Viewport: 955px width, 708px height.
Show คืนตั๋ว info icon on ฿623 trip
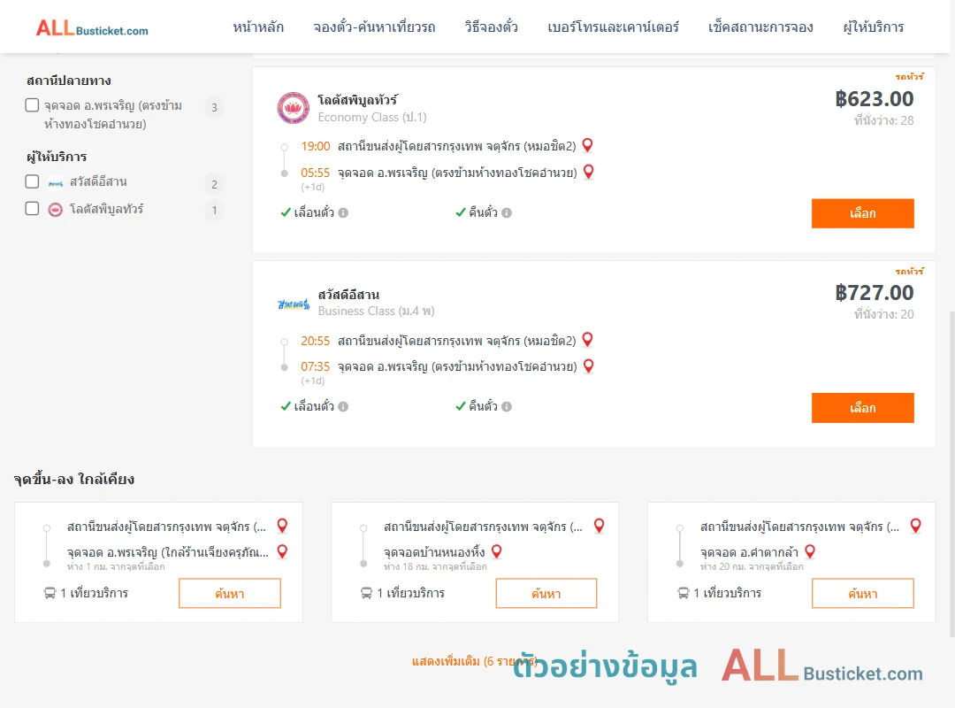[507, 212]
